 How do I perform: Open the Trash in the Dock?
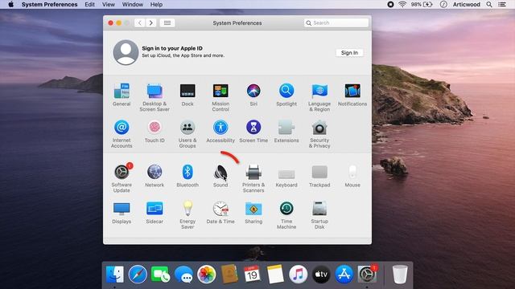pos(400,275)
